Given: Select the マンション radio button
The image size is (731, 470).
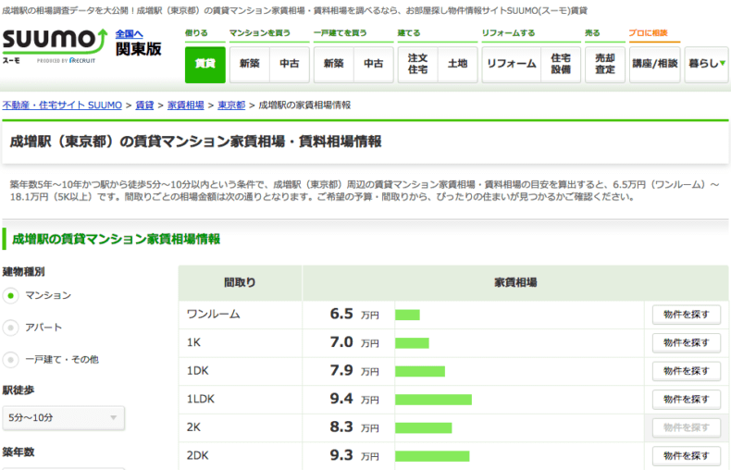Looking at the screenshot, I should tap(11, 296).
